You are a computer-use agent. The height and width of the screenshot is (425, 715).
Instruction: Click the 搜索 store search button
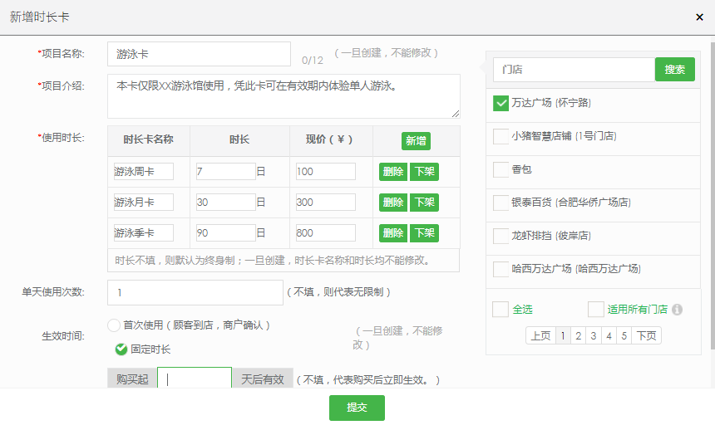(x=674, y=70)
